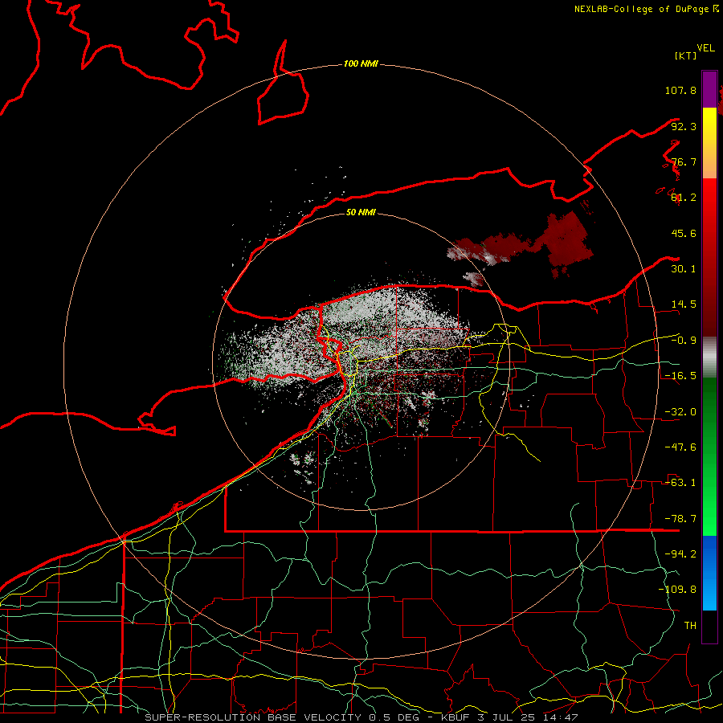Click the yellow-orange segment of color bar
The height and width of the screenshot is (723, 723).
click(x=709, y=143)
